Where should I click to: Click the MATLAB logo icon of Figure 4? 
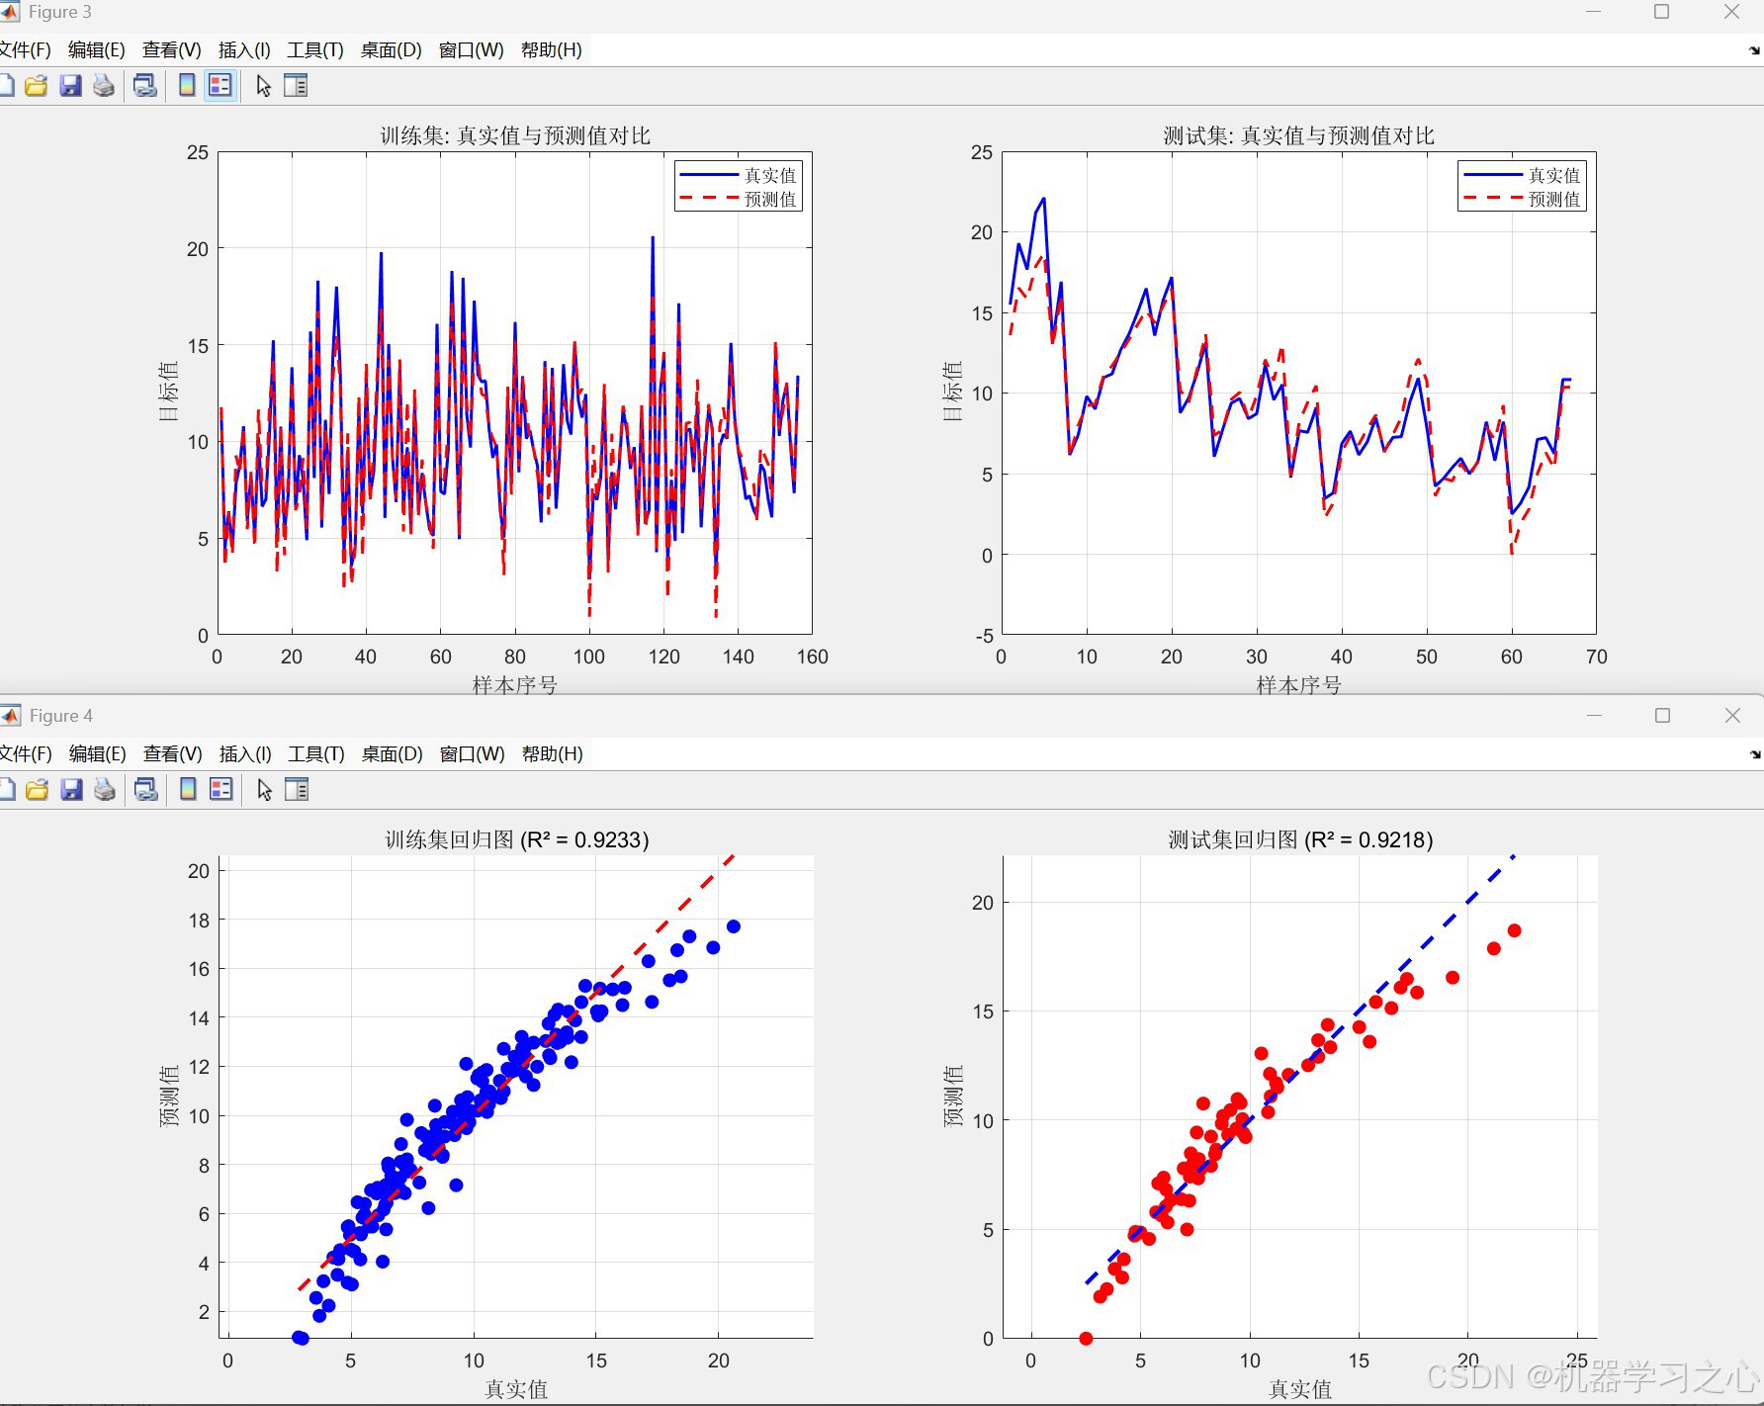[10, 715]
